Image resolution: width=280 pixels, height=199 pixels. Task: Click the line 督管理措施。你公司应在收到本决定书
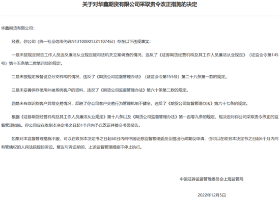[x=71, y=125]
